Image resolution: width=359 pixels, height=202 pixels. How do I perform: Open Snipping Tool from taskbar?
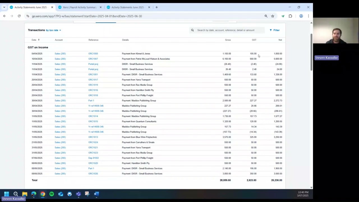point(87,194)
